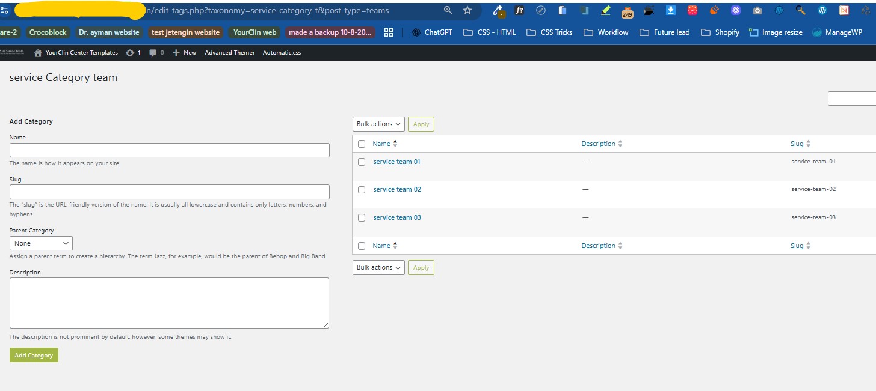This screenshot has width=876, height=391.
Task: Open the service team 02 link
Action: click(x=397, y=190)
